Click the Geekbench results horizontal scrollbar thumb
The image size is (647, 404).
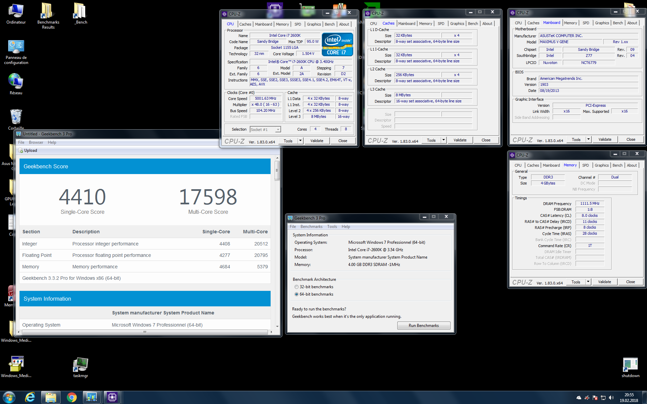coord(145,332)
